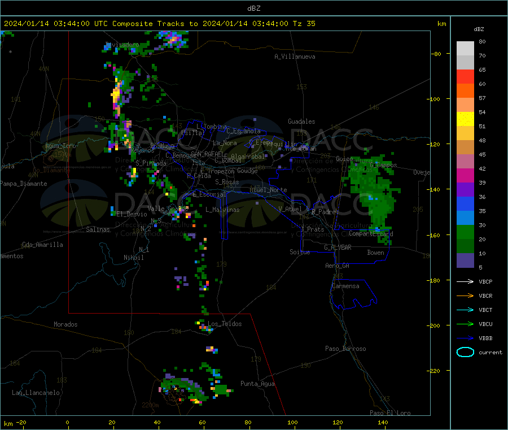Click the Guadales place label
Screen dimensions: 508x430
301,121
